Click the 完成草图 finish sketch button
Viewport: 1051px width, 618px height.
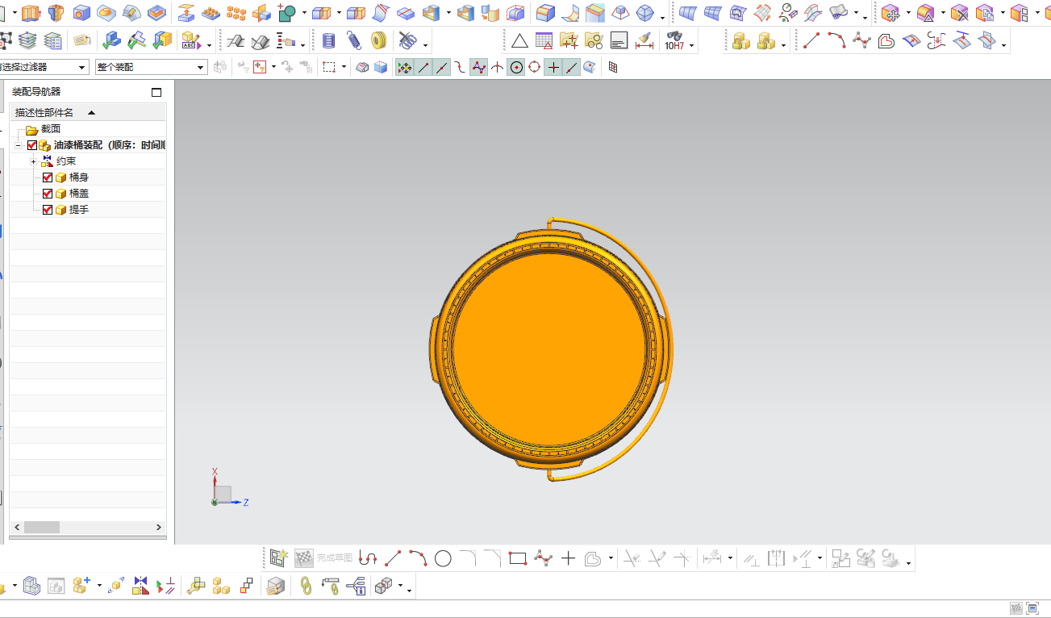336,557
